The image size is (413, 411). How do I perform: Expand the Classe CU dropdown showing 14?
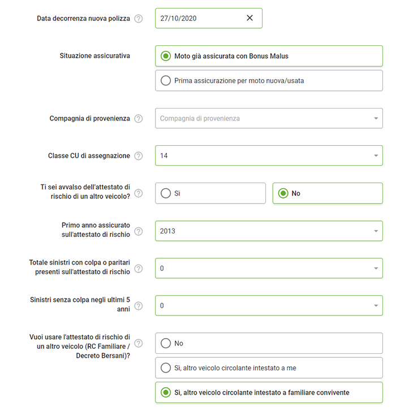(x=269, y=156)
